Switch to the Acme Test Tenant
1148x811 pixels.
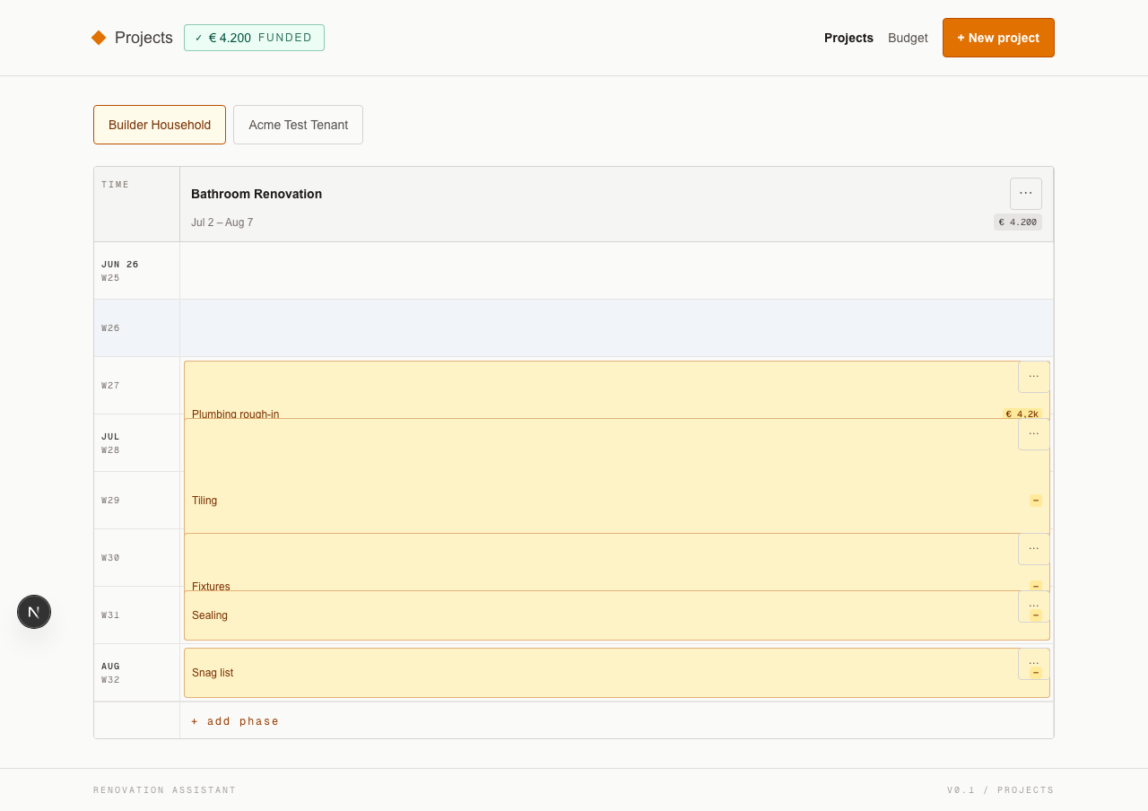tap(298, 125)
